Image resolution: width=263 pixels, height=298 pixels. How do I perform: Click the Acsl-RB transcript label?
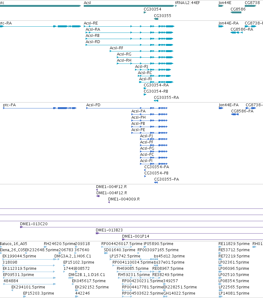point(92,36)
